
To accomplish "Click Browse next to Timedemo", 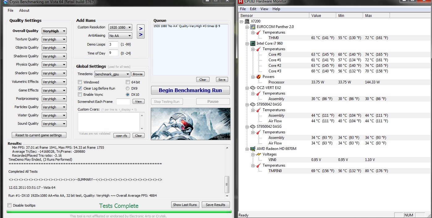I will 138,74.
